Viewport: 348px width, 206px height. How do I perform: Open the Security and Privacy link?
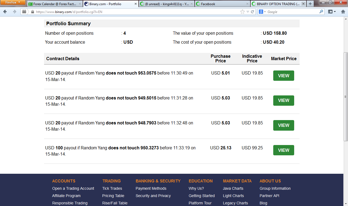(x=153, y=196)
